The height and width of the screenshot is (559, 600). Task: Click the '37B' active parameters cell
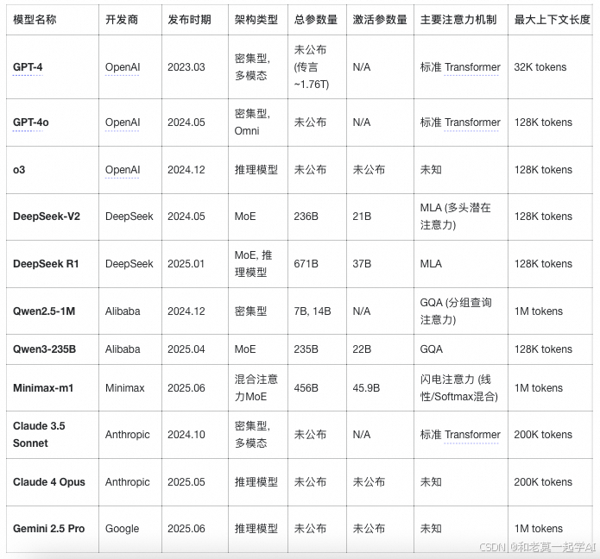380,264
